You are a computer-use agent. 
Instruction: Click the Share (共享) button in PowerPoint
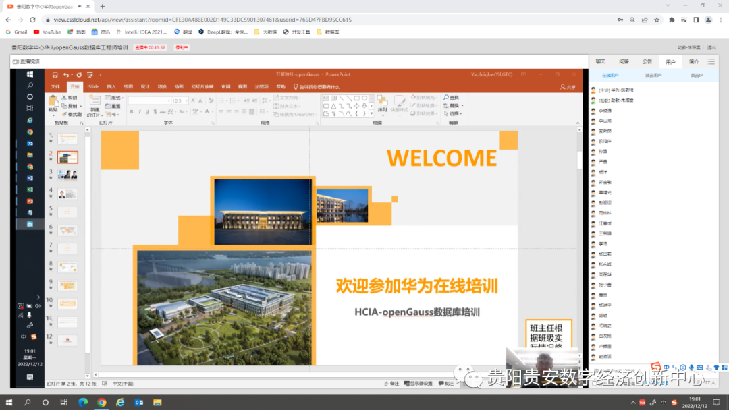pyautogui.click(x=568, y=87)
